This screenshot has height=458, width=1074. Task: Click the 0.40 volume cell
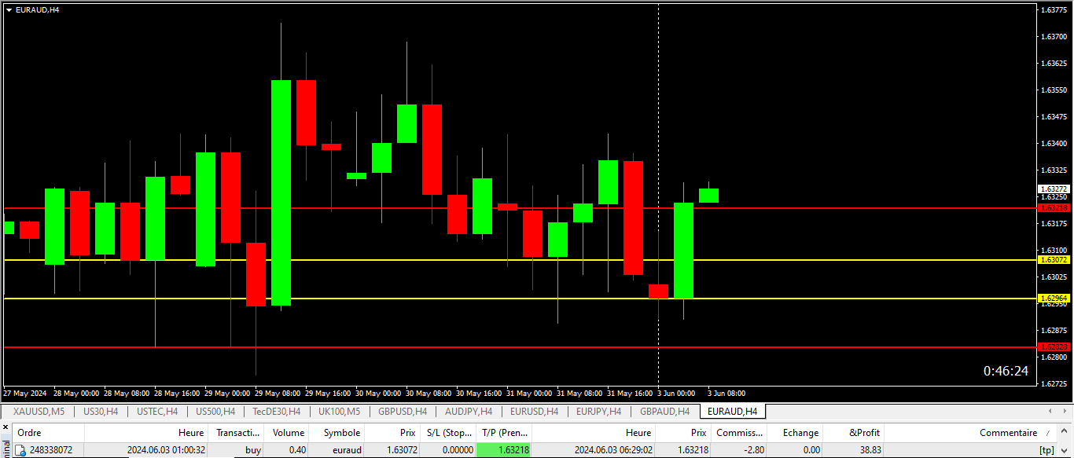[296, 450]
